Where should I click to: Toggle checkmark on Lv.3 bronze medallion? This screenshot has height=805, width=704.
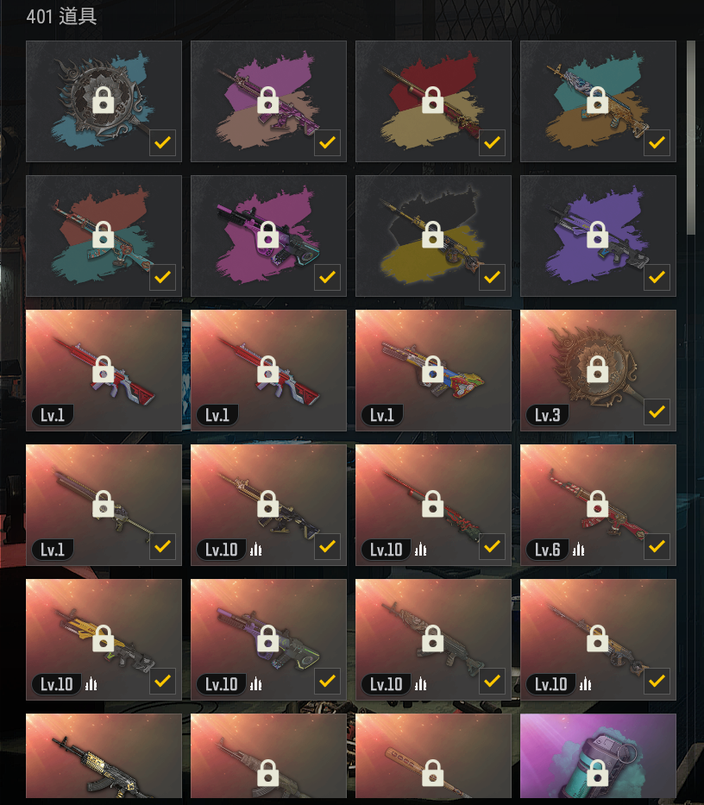(x=657, y=412)
